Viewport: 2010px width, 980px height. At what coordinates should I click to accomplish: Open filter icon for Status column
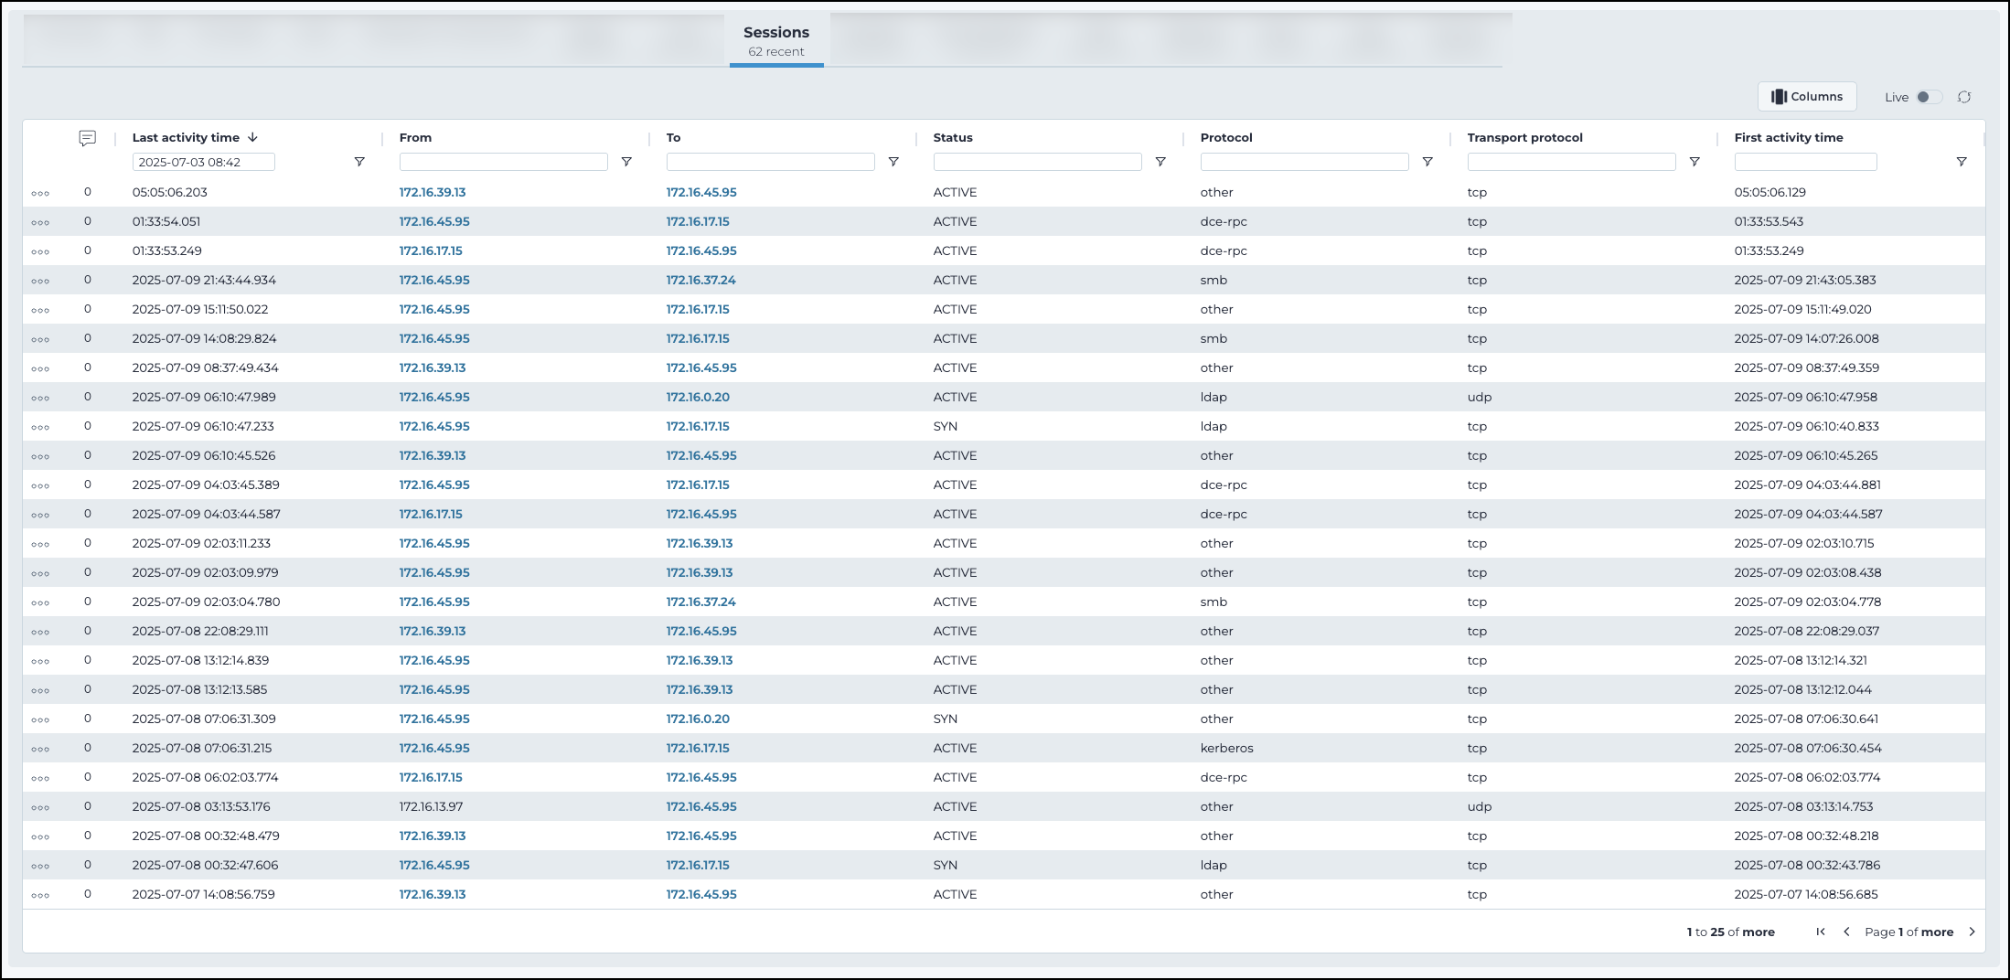pyautogui.click(x=1160, y=162)
